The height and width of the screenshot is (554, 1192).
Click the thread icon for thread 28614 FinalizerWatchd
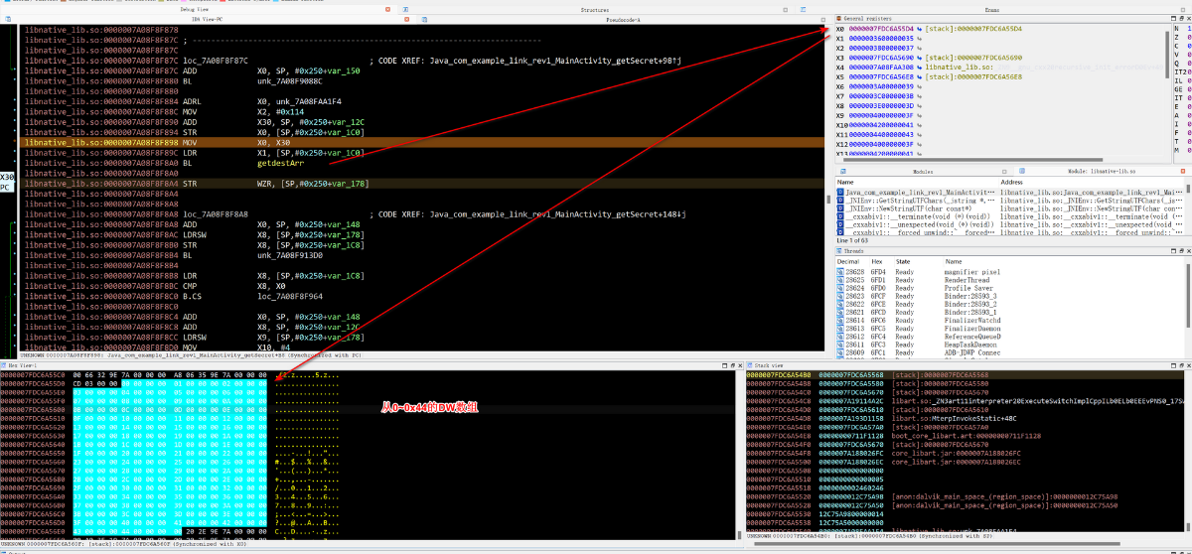click(x=839, y=323)
